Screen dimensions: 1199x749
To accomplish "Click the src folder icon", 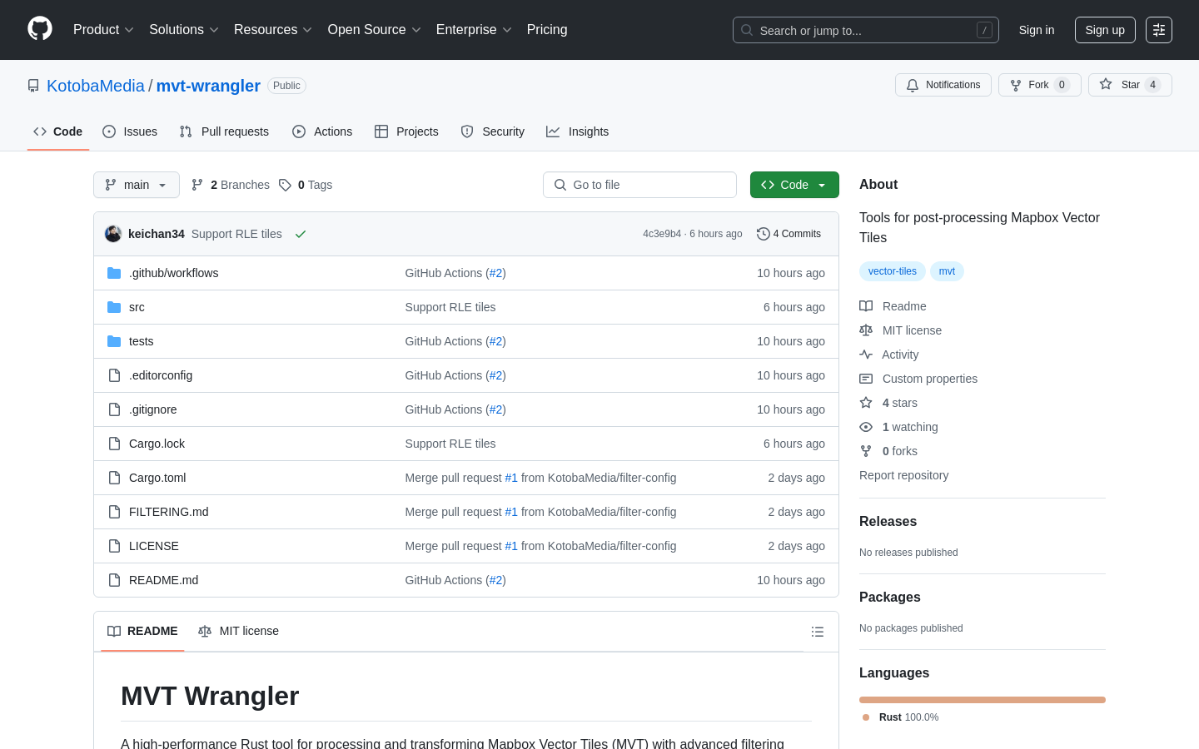I will [x=114, y=307].
